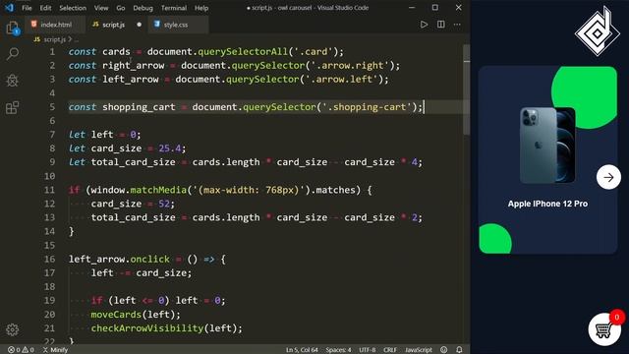
Task: Click the feedback smiley icon
Action: [443, 350]
